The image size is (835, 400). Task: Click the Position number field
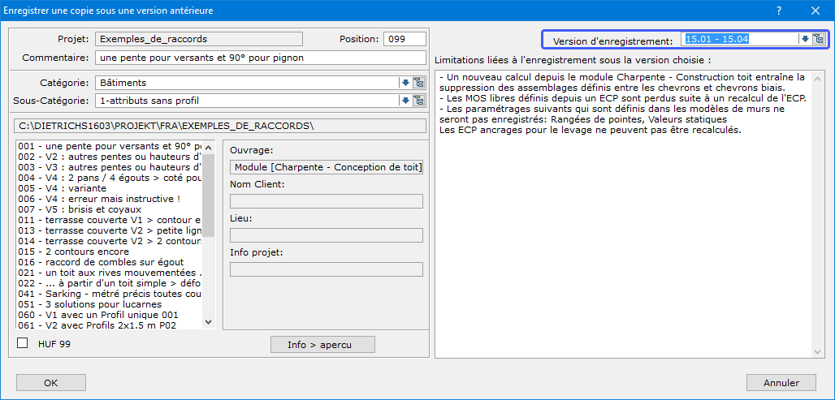tap(405, 39)
